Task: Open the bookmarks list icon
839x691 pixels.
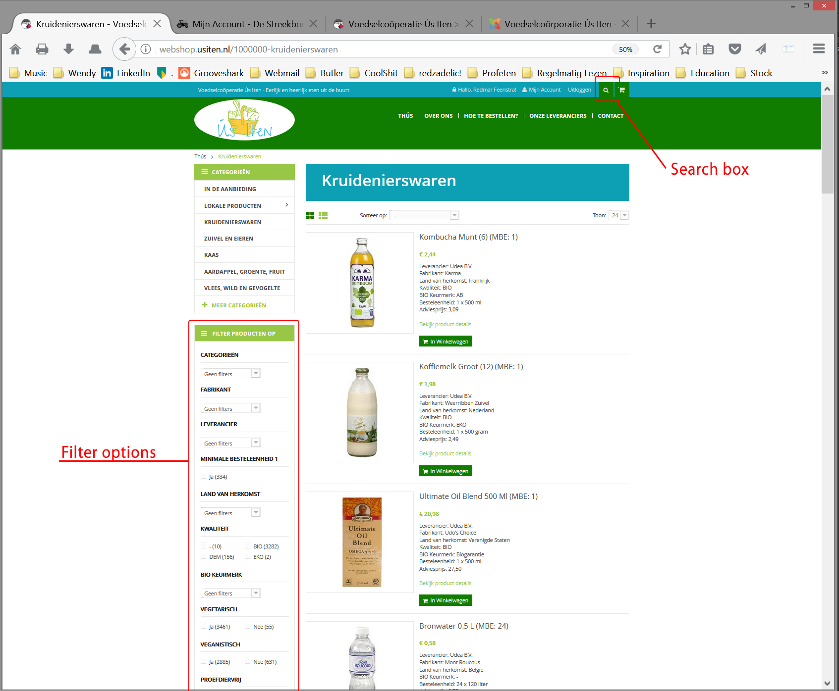Action: click(708, 49)
